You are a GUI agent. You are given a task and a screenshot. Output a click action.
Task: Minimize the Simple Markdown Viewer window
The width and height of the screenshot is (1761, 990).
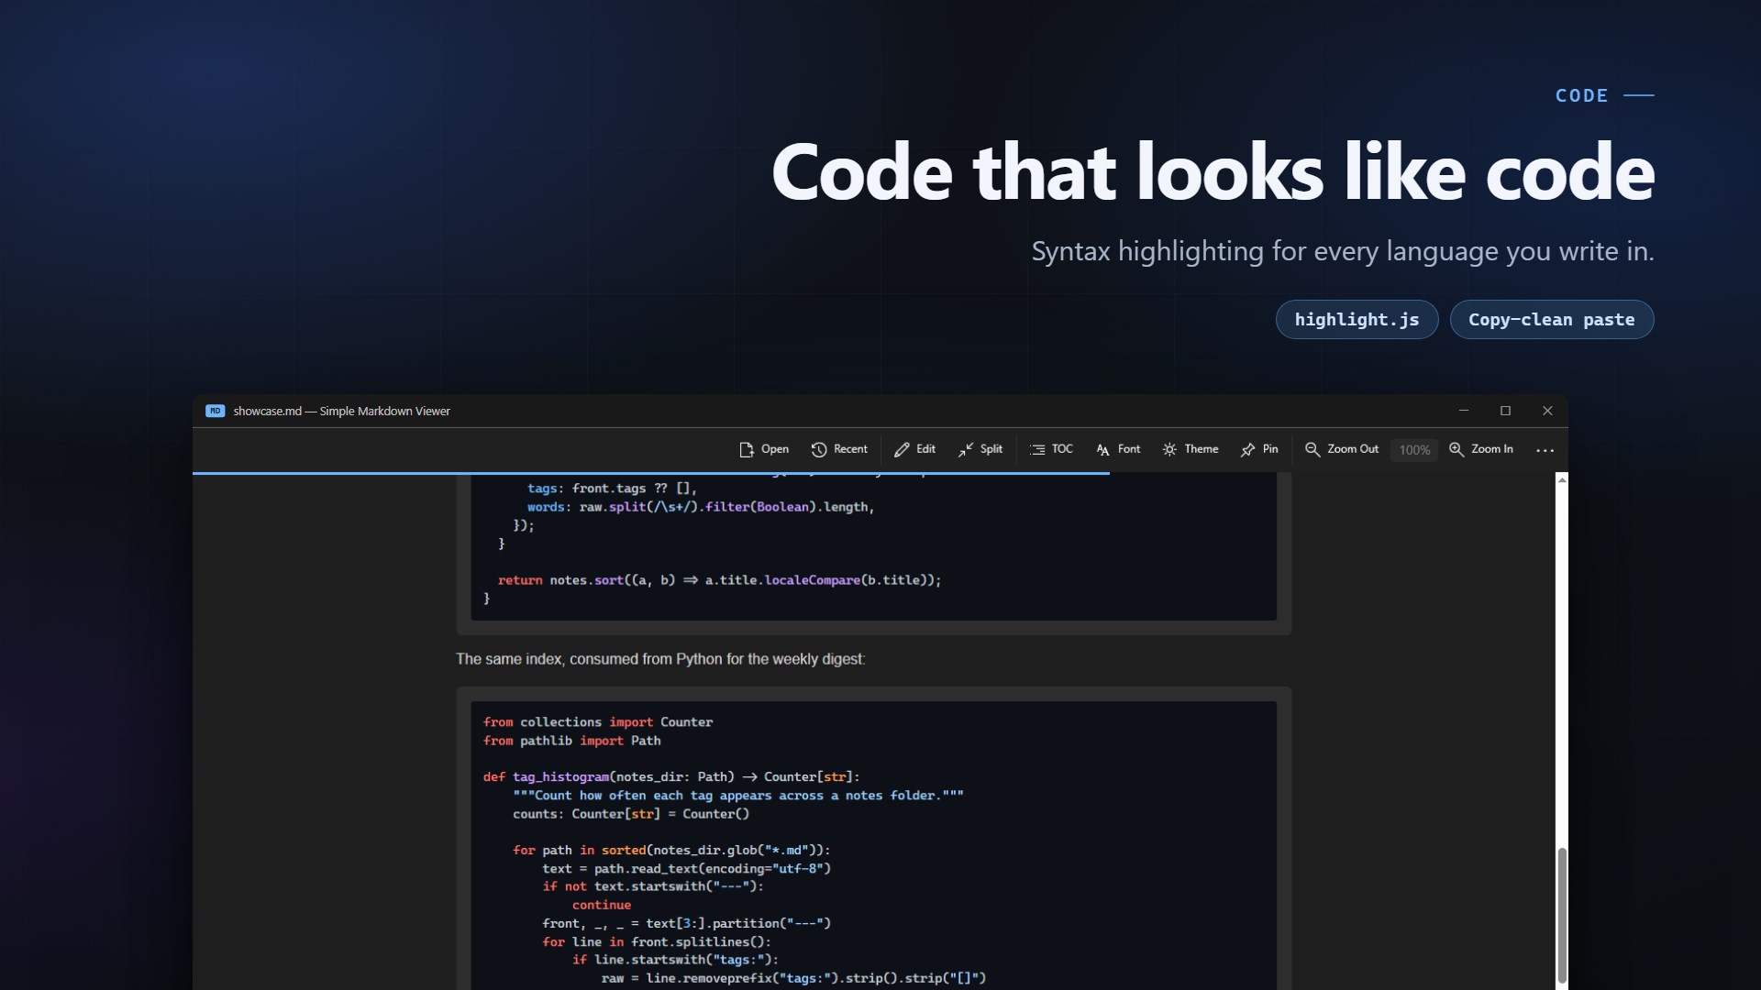1464,411
